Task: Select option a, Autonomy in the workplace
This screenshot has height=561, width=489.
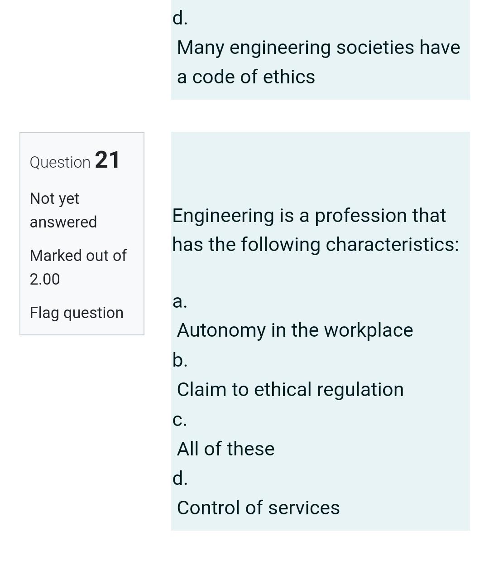Action: click(295, 330)
